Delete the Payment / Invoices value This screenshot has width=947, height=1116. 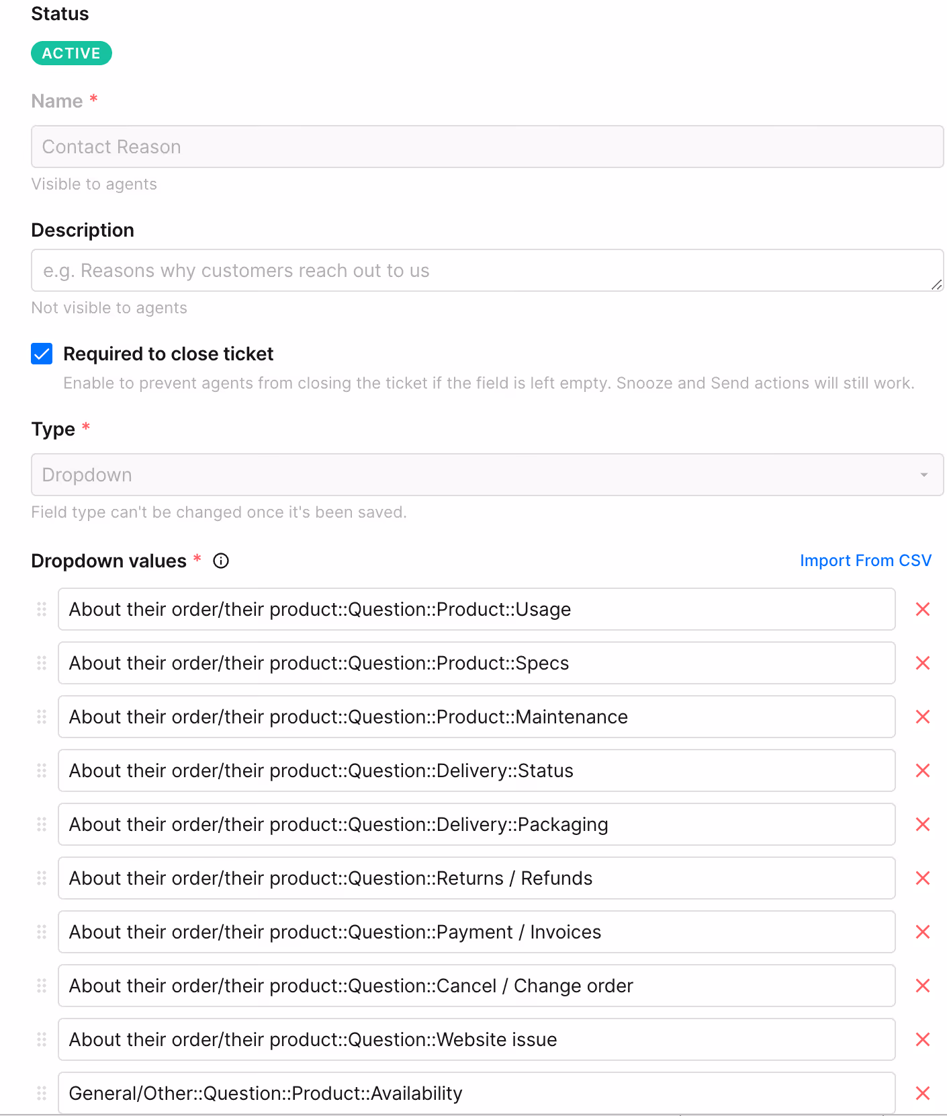click(923, 932)
